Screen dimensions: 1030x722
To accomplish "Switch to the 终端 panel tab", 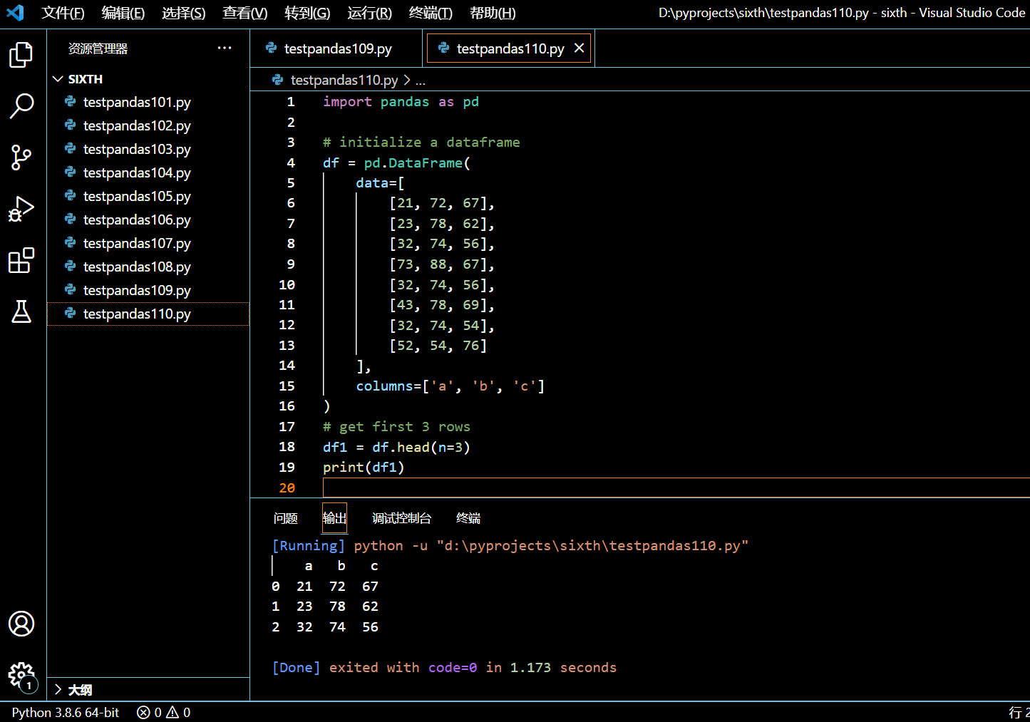I will click(x=468, y=518).
